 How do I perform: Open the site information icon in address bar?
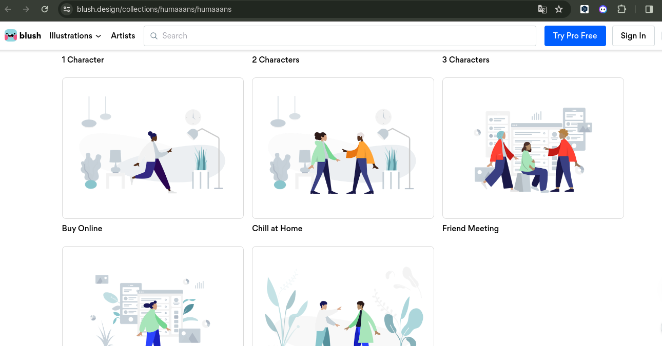pyautogui.click(x=67, y=9)
